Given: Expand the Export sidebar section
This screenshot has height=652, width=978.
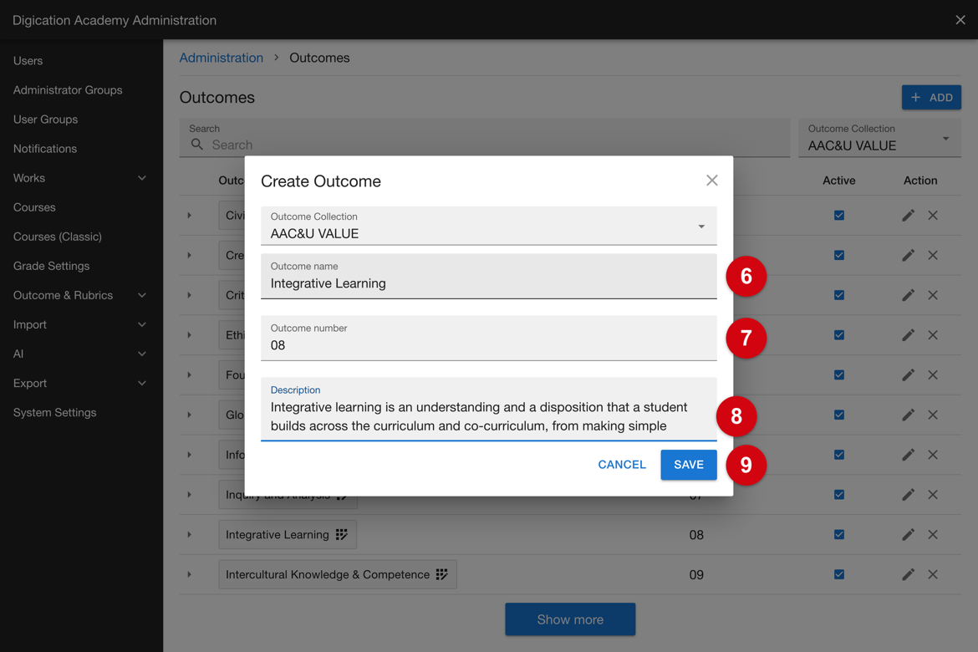Looking at the screenshot, I should [141, 383].
